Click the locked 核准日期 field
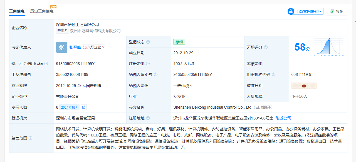 304,86
